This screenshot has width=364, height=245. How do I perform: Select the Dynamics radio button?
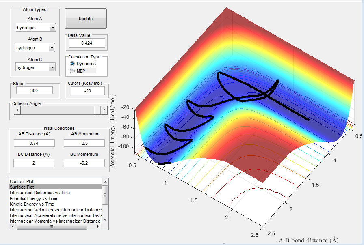(72, 64)
